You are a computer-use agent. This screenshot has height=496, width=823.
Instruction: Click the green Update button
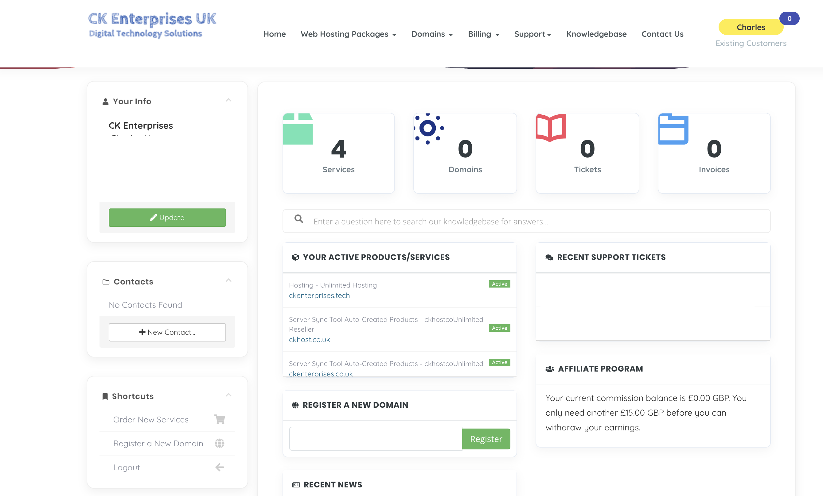[x=167, y=217]
